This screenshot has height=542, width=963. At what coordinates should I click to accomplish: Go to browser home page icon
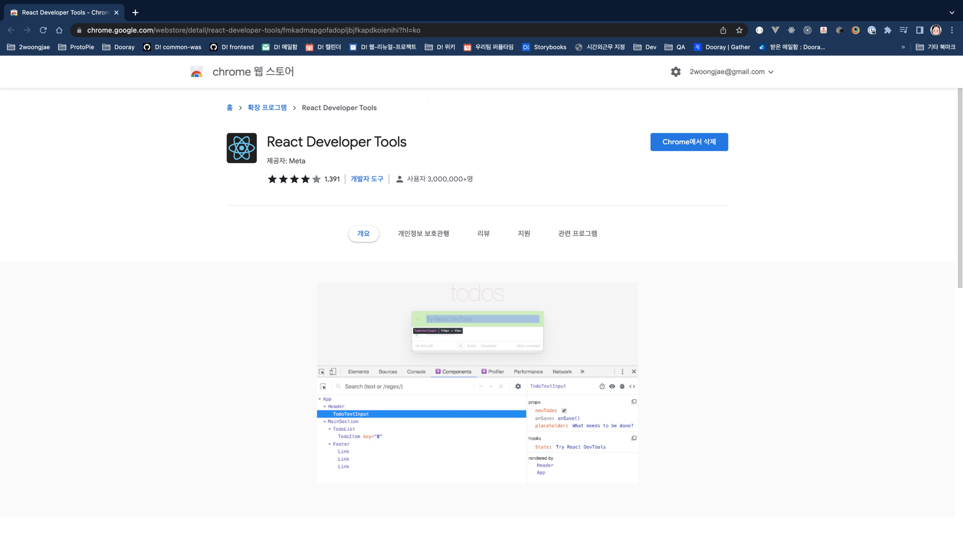[59, 30]
